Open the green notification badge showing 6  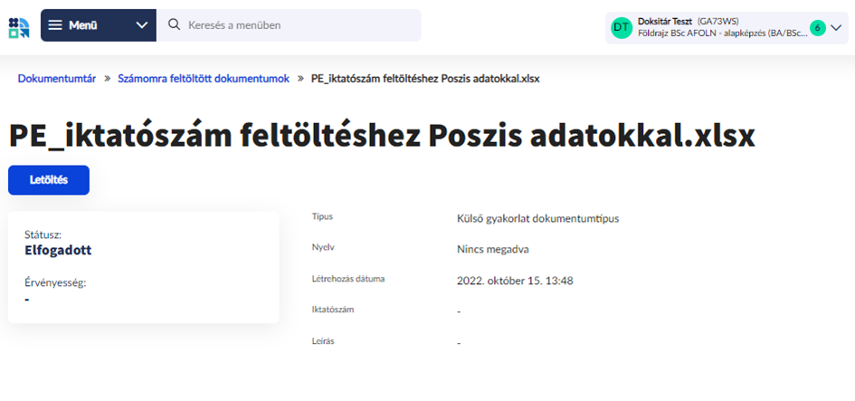click(818, 28)
